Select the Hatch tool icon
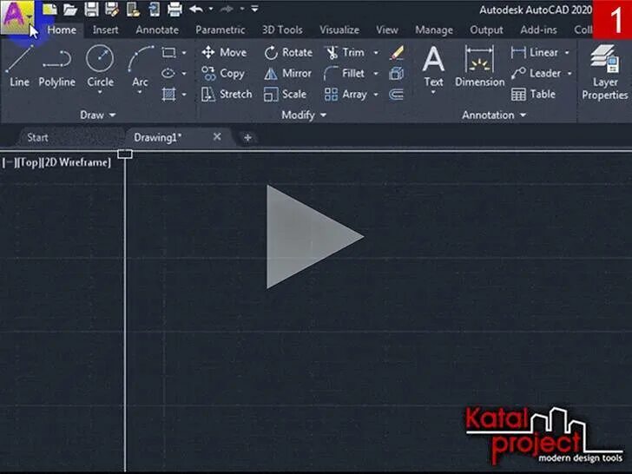This screenshot has height=474, width=632. pos(168,95)
